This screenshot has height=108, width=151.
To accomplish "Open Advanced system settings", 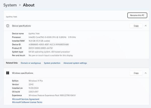I will click(x=75, y=63).
